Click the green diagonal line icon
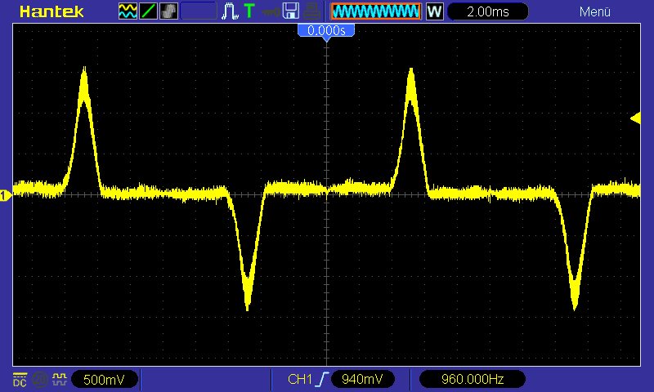 tap(149, 11)
